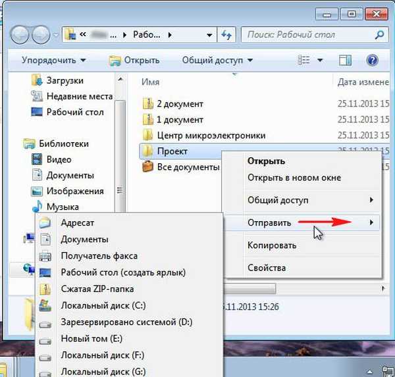Open the Упорядочить dropdown menu
The image size is (395, 377).
[53, 61]
